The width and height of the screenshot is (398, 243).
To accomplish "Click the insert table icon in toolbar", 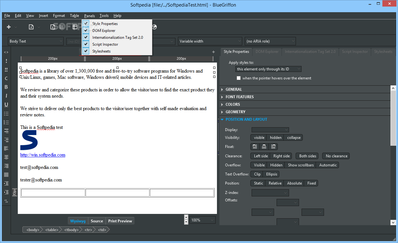I will pos(75,27).
